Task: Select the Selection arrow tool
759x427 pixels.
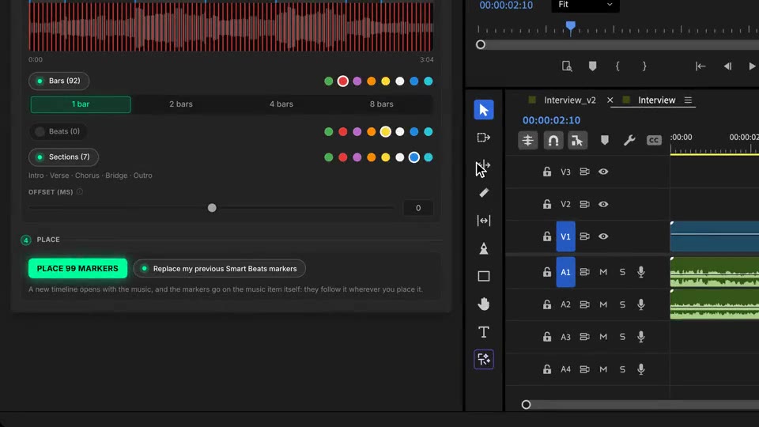Action: point(484,110)
